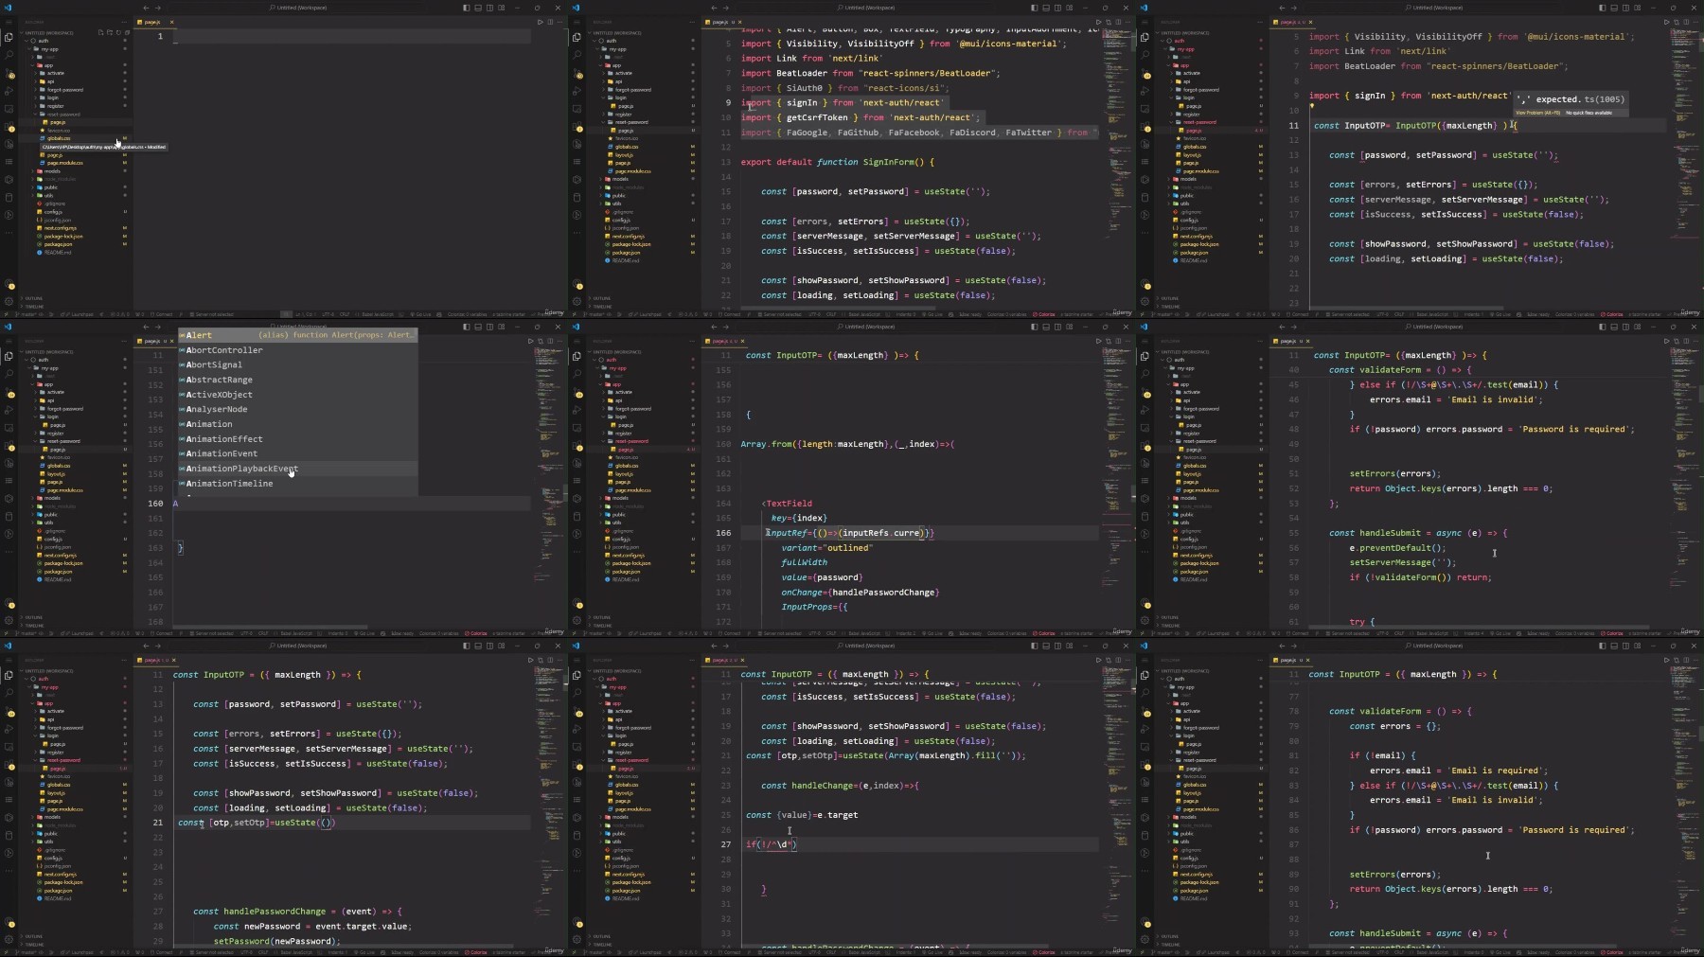This screenshot has width=1704, height=957.
Task: Refresh Explorer in the empty page.js window
Action: pos(118,32)
